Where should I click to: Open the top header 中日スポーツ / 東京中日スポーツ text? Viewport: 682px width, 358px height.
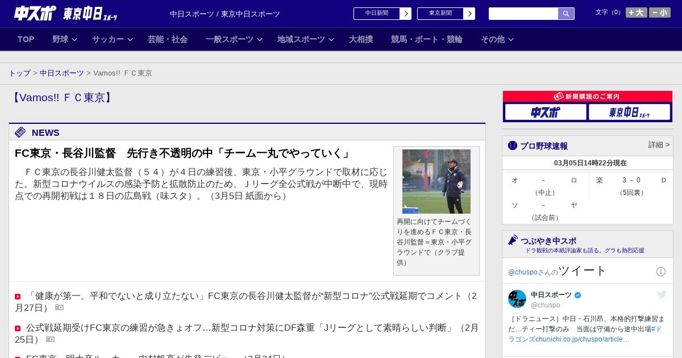pyautogui.click(x=225, y=14)
